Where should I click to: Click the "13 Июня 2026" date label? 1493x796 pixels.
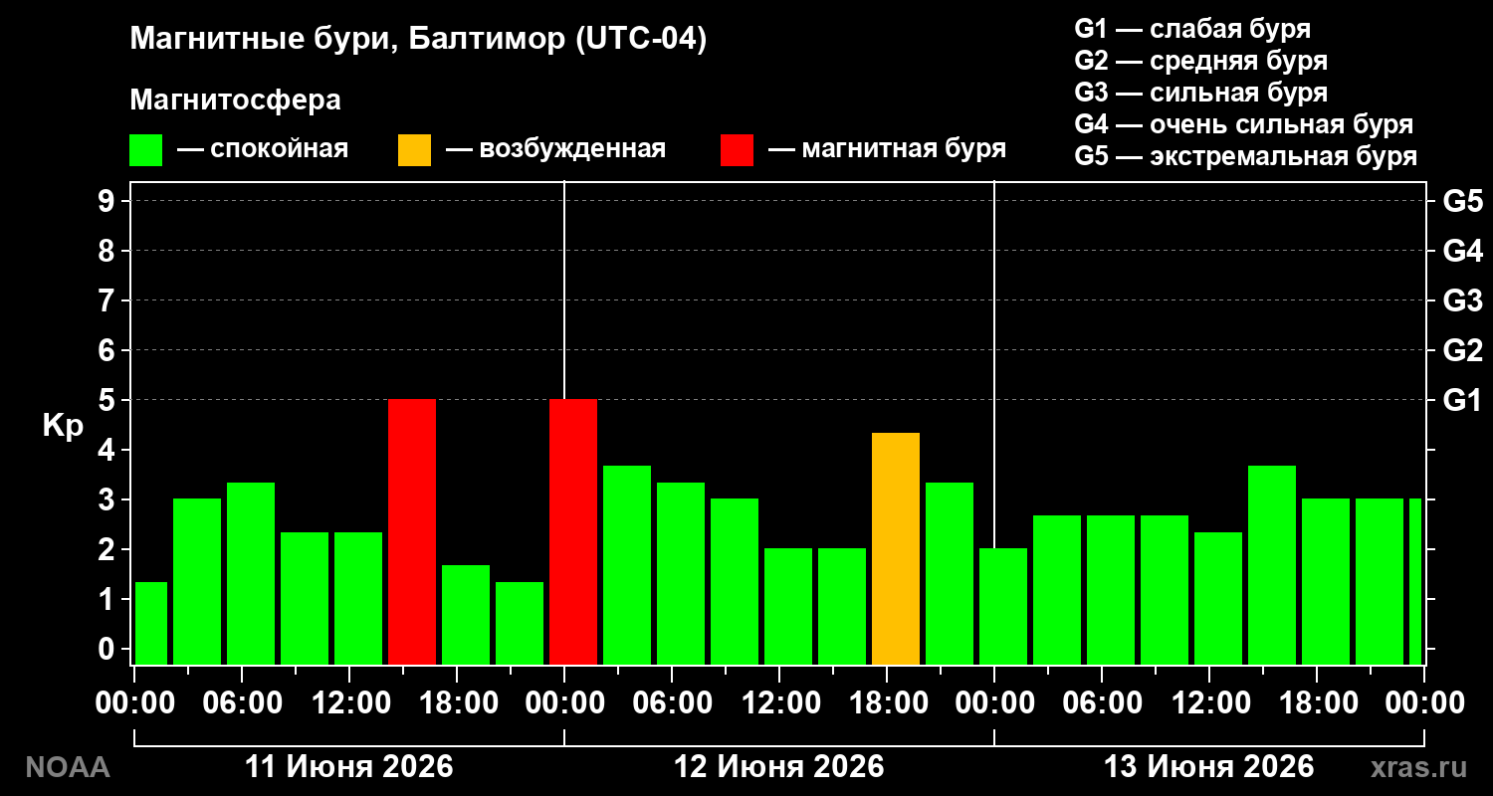pyautogui.click(x=1209, y=767)
